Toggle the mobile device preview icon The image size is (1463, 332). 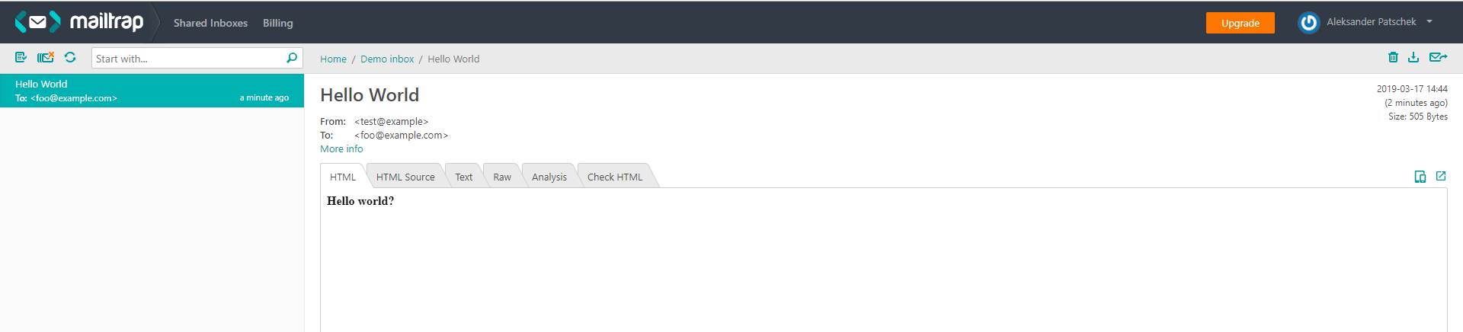tap(1420, 177)
